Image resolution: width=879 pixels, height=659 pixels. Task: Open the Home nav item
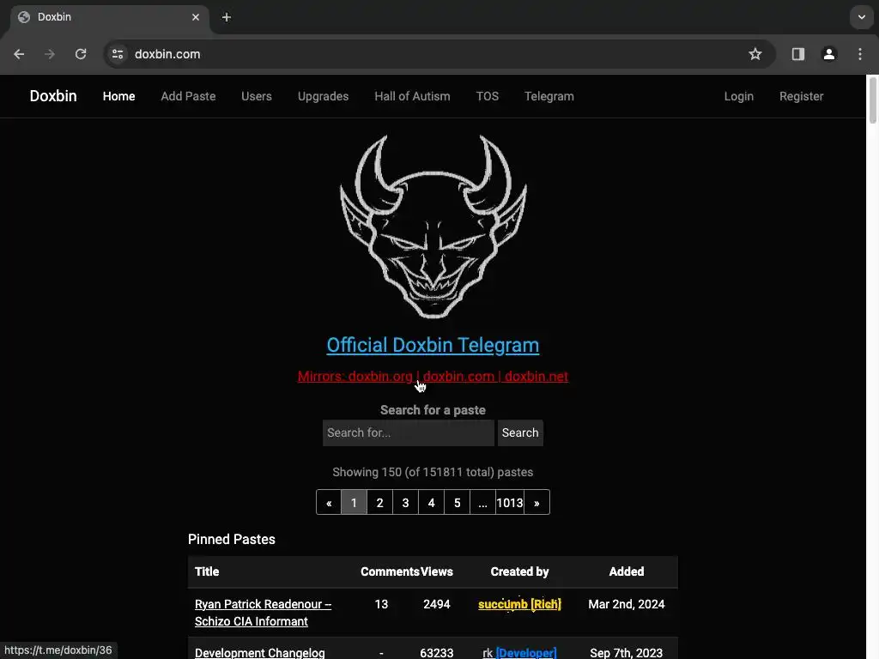pyautogui.click(x=118, y=96)
